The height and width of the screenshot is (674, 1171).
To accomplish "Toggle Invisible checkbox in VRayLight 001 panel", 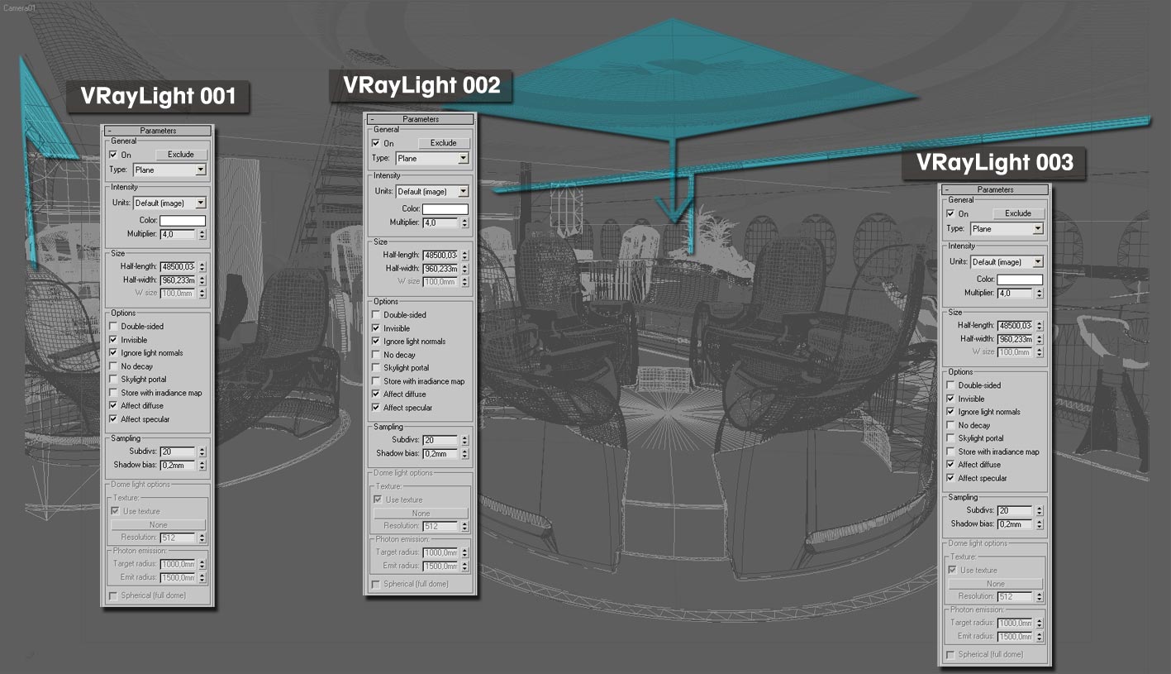I will [x=113, y=340].
